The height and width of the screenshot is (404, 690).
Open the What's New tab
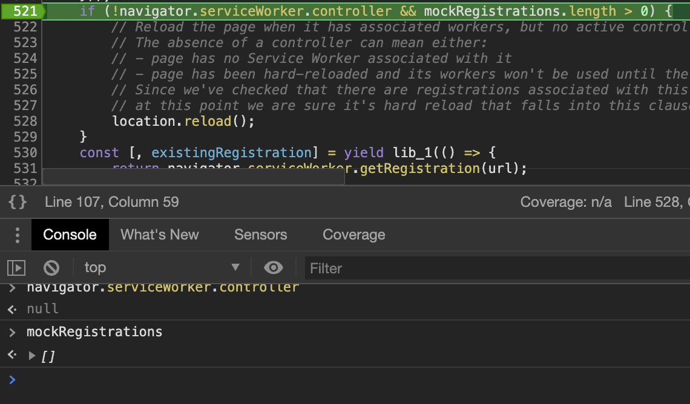click(x=159, y=235)
